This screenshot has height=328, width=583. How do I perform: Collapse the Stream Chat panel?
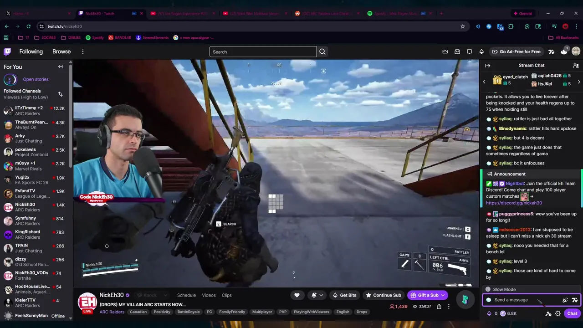click(487, 65)
